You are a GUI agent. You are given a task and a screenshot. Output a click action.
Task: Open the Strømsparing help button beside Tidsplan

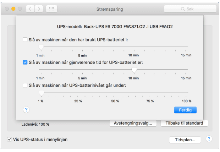[209, 139]
